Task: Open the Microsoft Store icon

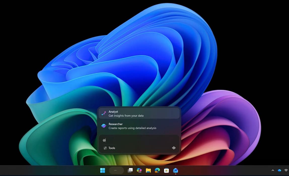Action: point(166,170)
